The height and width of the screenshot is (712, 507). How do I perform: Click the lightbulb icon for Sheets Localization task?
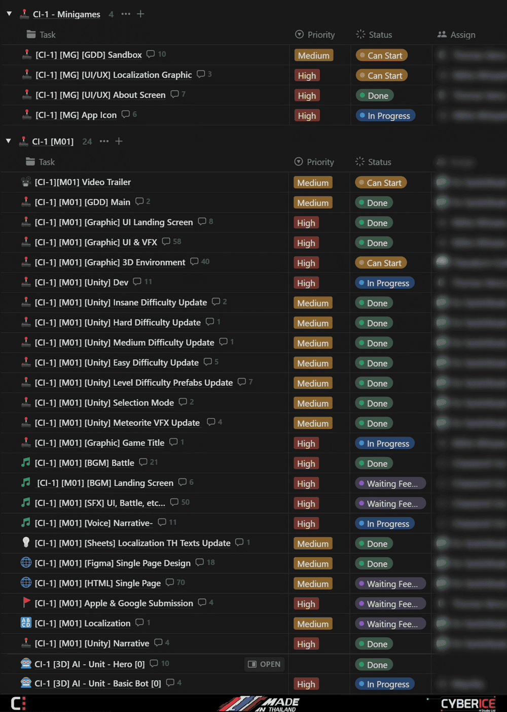coord(26,543)
